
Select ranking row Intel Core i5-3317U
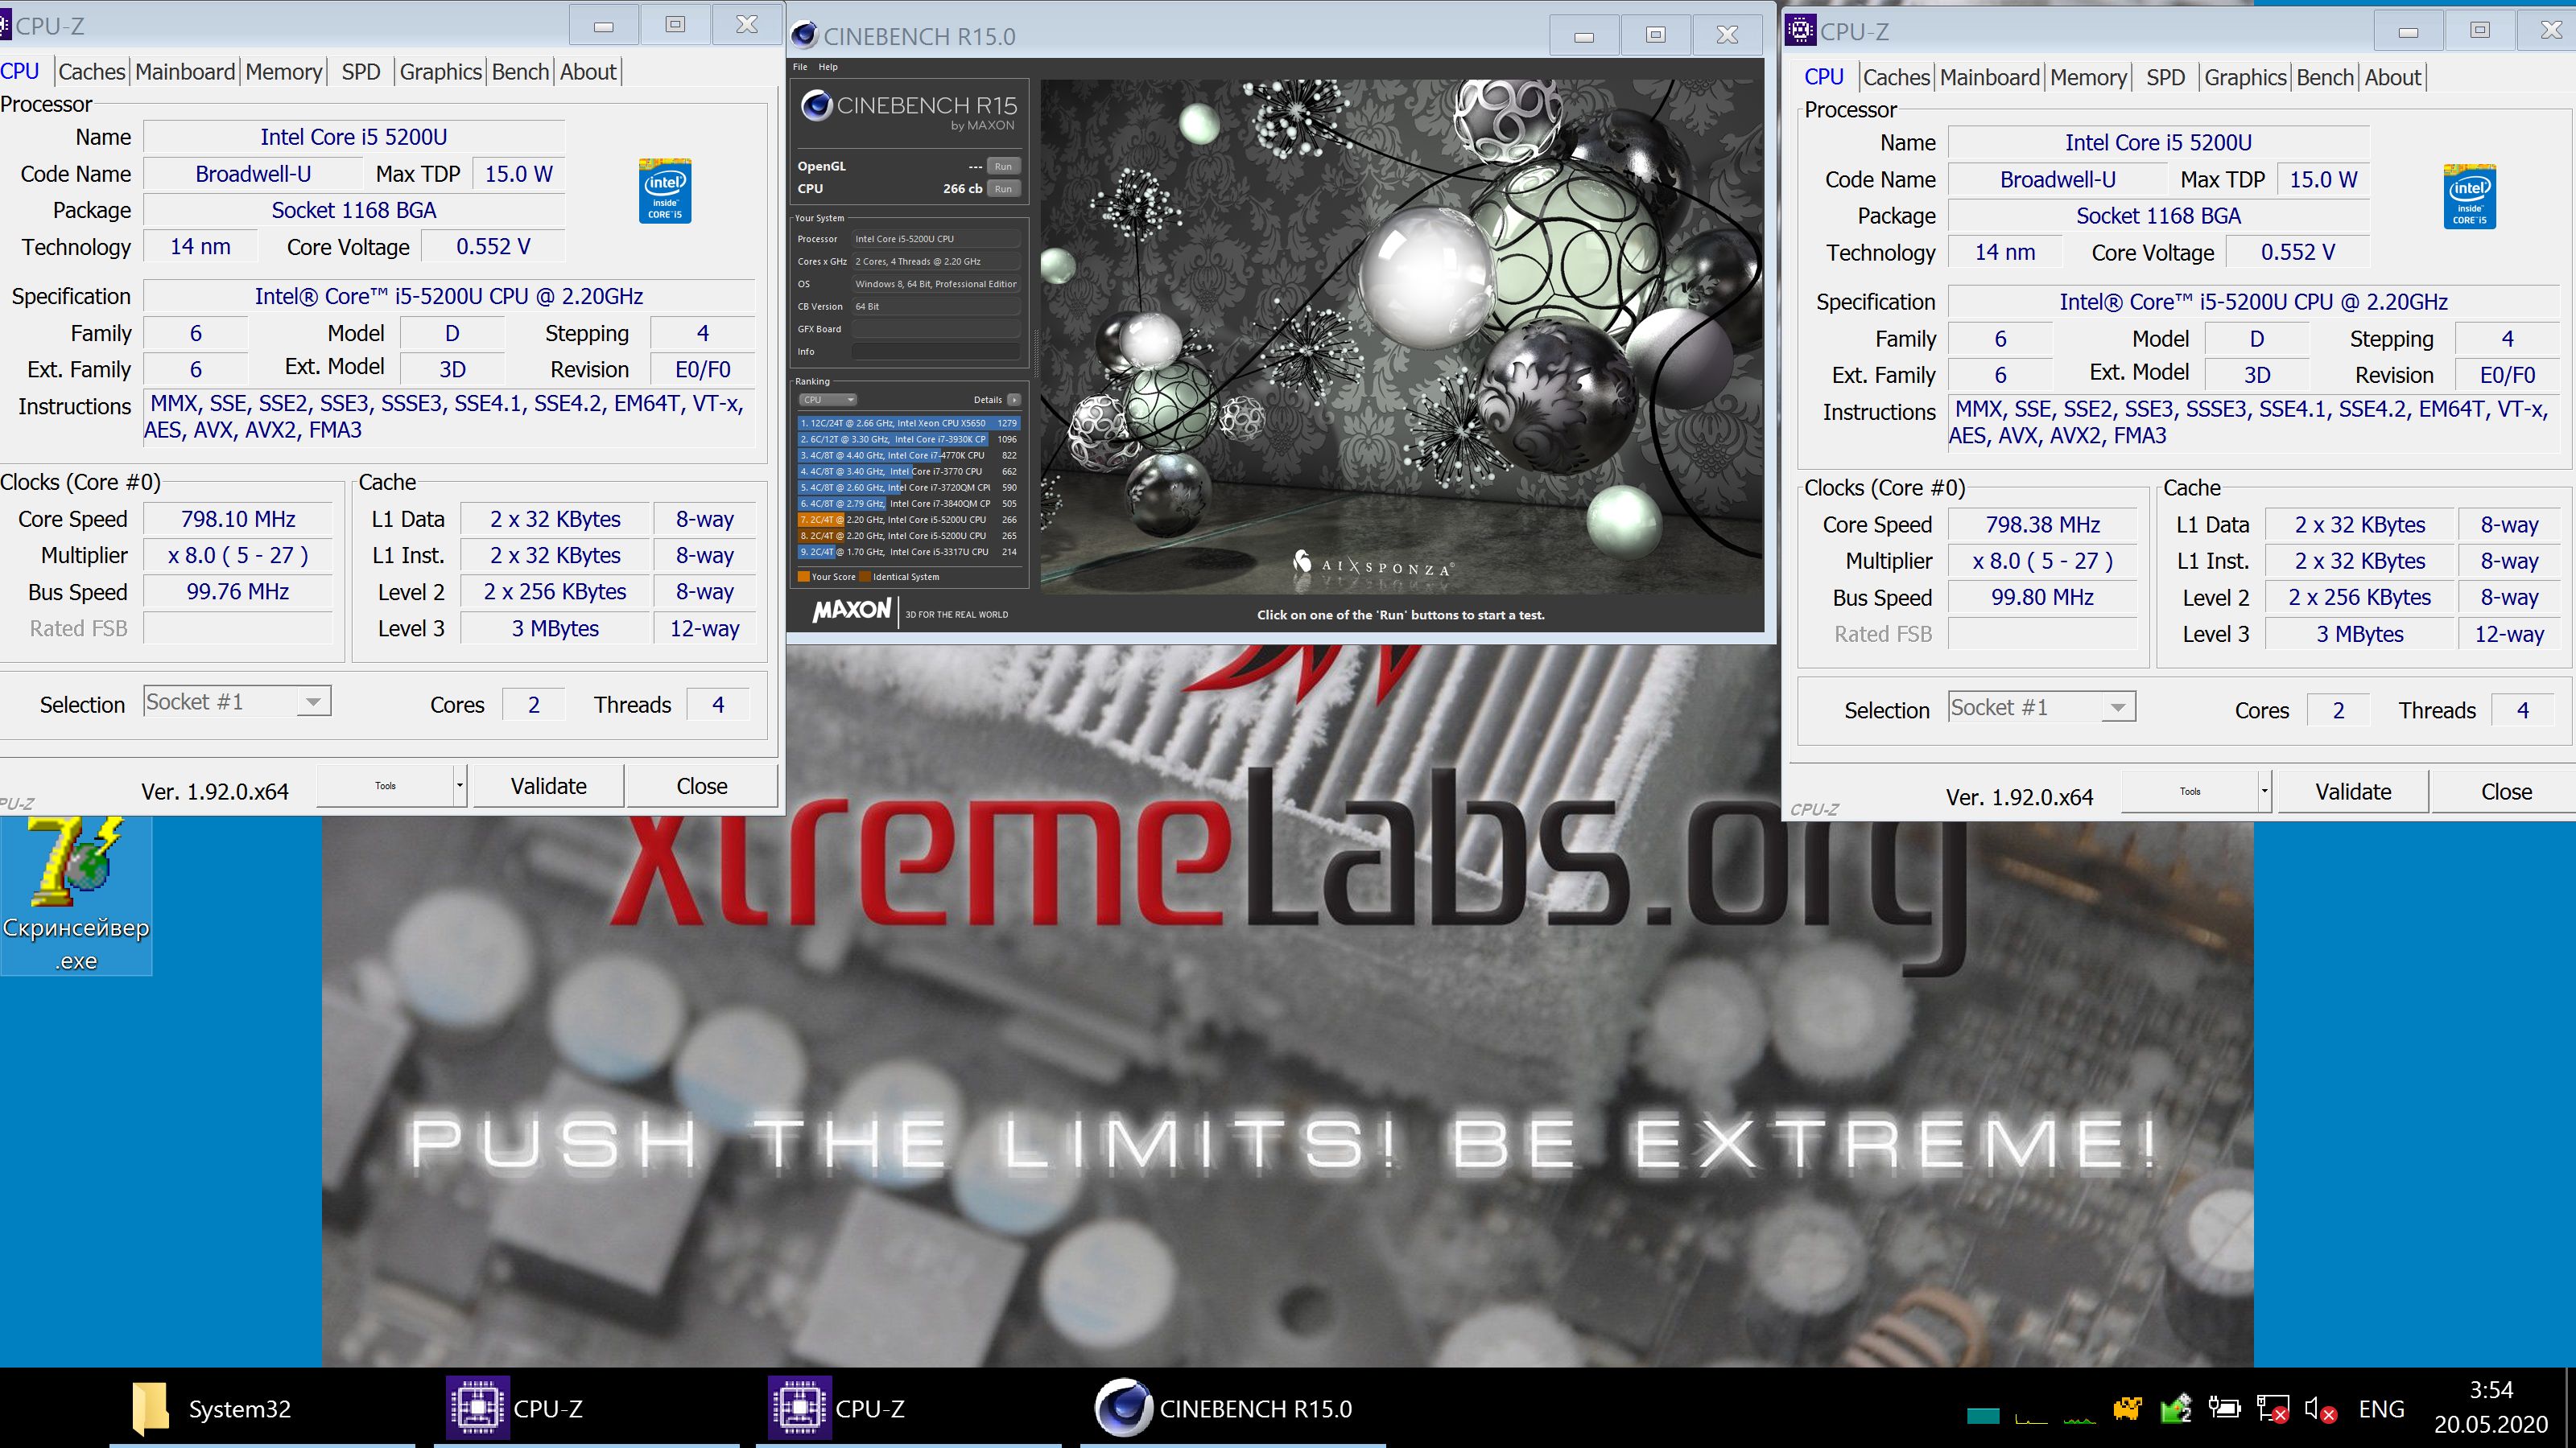909,552
